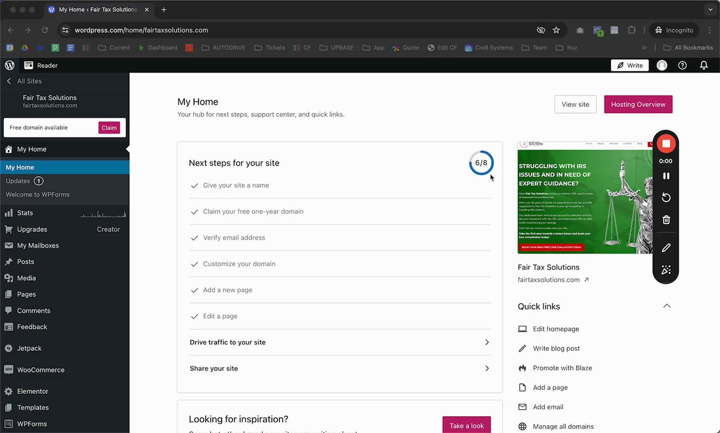The height and width of the screenshot is (433, 720).
Task: Select the pencil draw tool icon
Action: [x=666, y=248]
